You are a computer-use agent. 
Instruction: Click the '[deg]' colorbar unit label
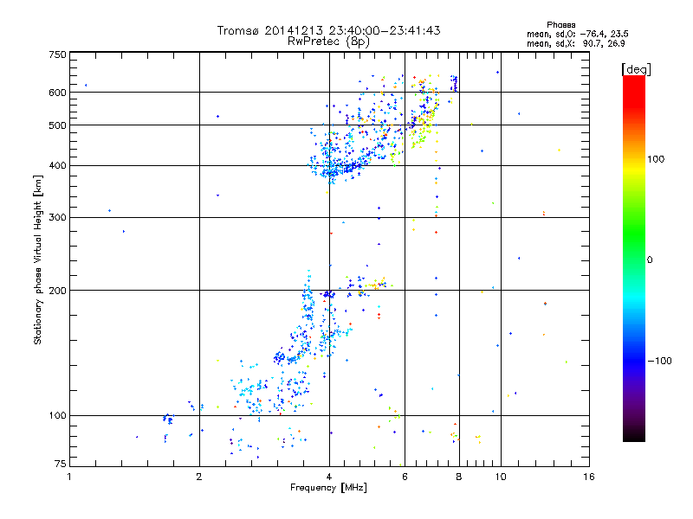[x=636, y=69]
